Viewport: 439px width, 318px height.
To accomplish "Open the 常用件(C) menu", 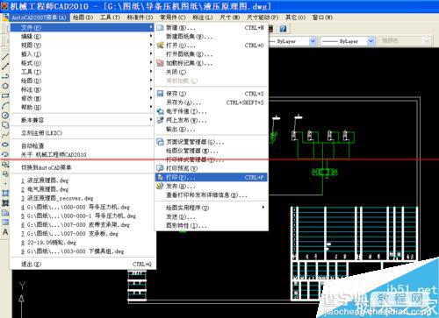I will point(173,18).
